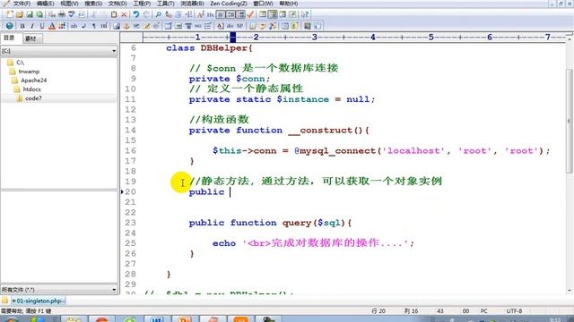
Task: Click the UTF-8 encoding in status bar
Action: click(x=514, y=311)
